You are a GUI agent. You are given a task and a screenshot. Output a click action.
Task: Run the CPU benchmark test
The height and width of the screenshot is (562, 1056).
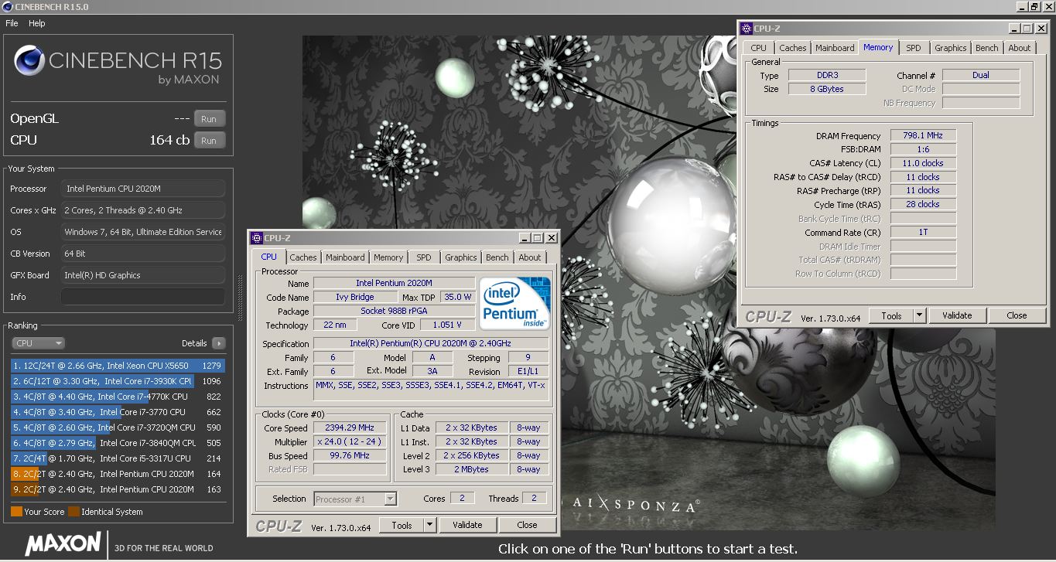[x=209, y=141]
